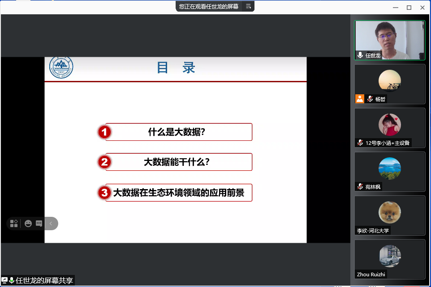This screenshot has width=431, height=287.
Task: Open the chat bubble icon
Action: [x=39, y=224]
